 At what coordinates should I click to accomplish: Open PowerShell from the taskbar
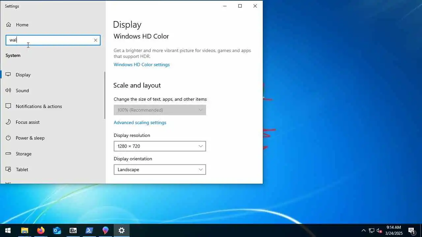point(89,230)
